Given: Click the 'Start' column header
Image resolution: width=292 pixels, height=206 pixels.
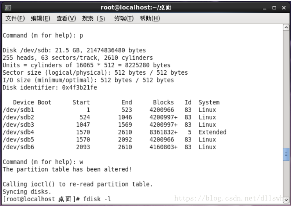Looking at the screenshot, I should [x=81, y=102].
